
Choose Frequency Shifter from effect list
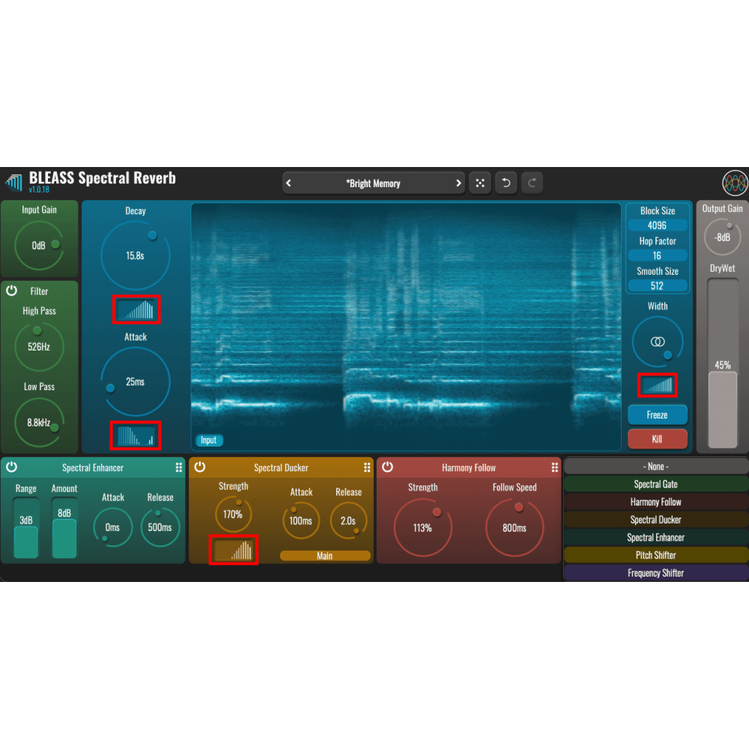pyautogui.click(x=656, y=573)
